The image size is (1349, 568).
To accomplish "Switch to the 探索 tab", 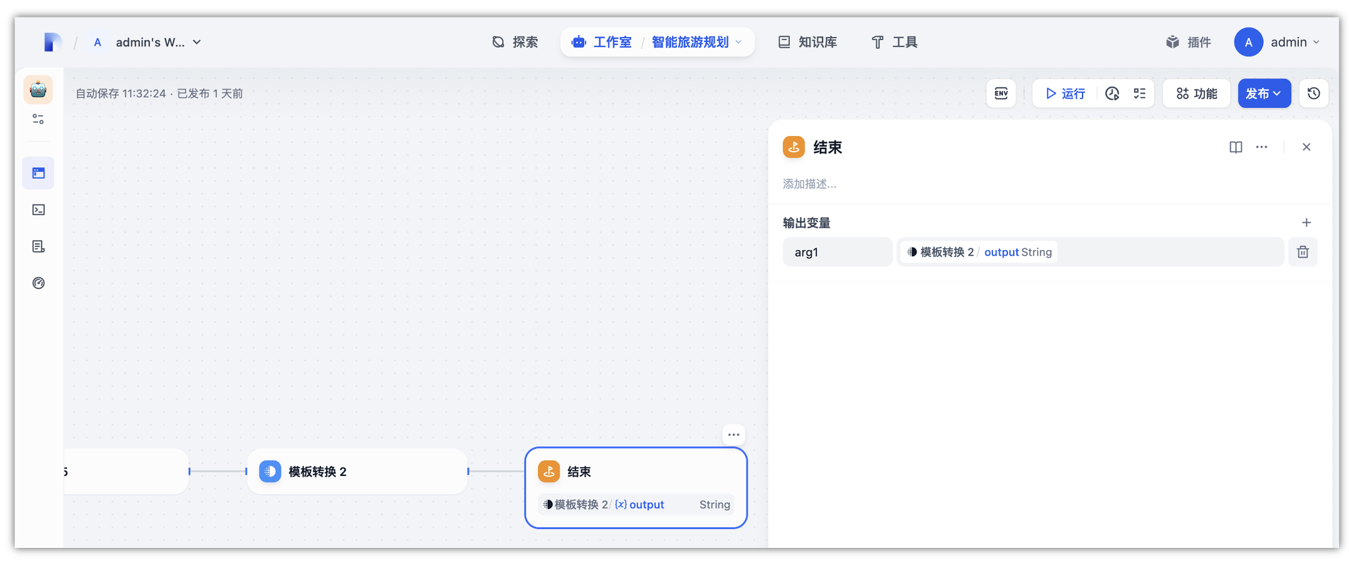I will [515, 42].
